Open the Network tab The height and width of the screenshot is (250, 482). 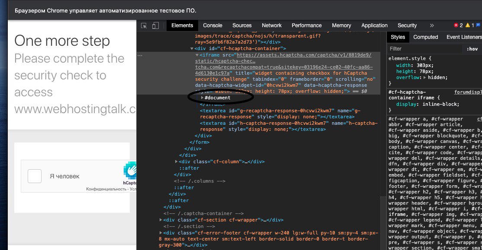pyautogui.click(x=271, y=25)
